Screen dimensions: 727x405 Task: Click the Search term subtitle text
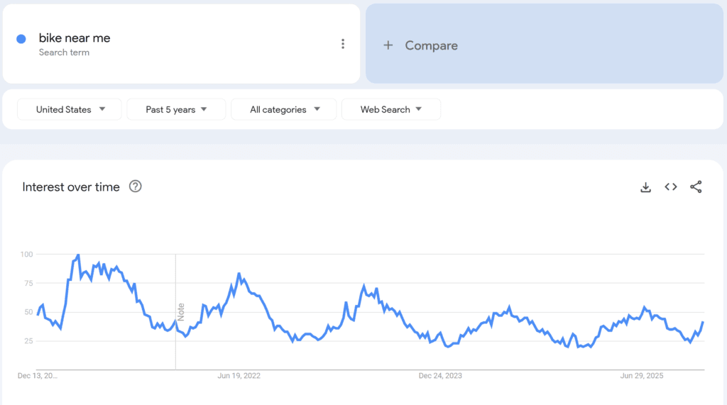(64, 52)
